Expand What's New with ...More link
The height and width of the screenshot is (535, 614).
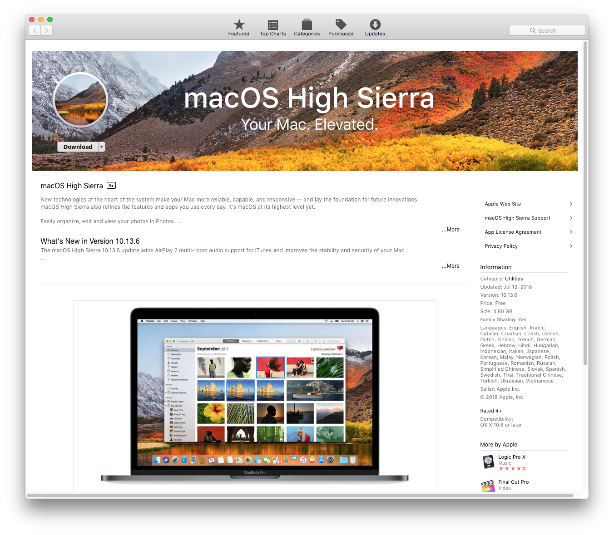coord(451,266)
